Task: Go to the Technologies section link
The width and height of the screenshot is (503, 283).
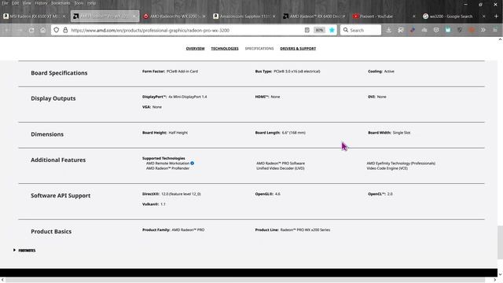Action: [x=225, y=49]
